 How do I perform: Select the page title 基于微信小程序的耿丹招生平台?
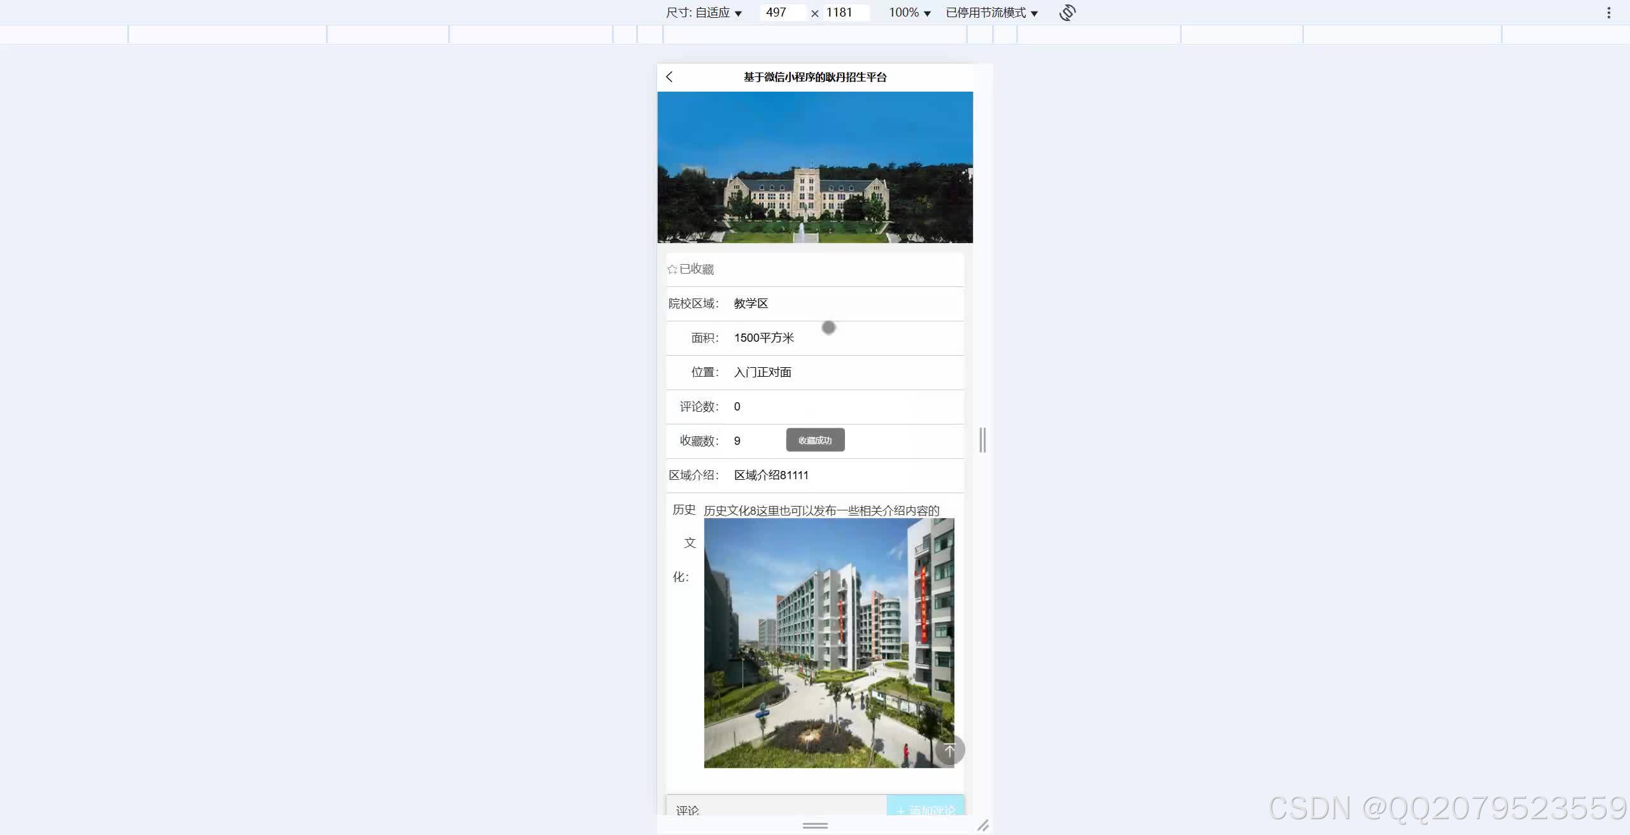coord(814,77)
